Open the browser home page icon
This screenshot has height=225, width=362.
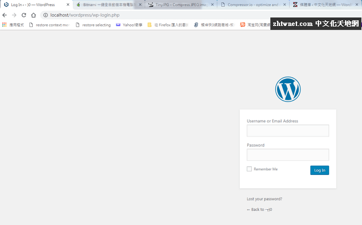coord(33,15)
